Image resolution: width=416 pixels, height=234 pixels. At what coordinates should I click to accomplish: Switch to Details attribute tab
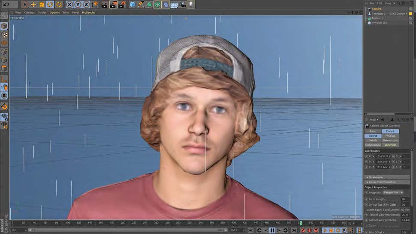(x=373, y=141)
